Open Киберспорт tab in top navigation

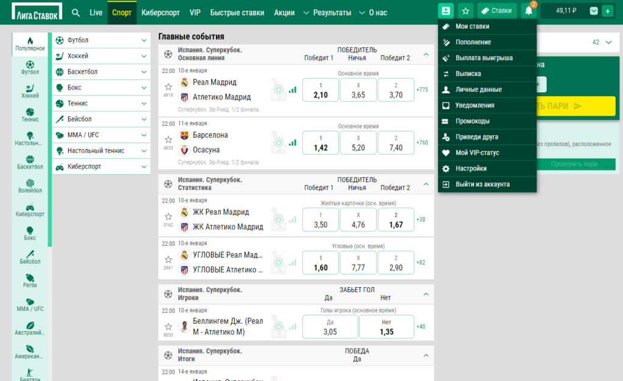click(161, 13)
